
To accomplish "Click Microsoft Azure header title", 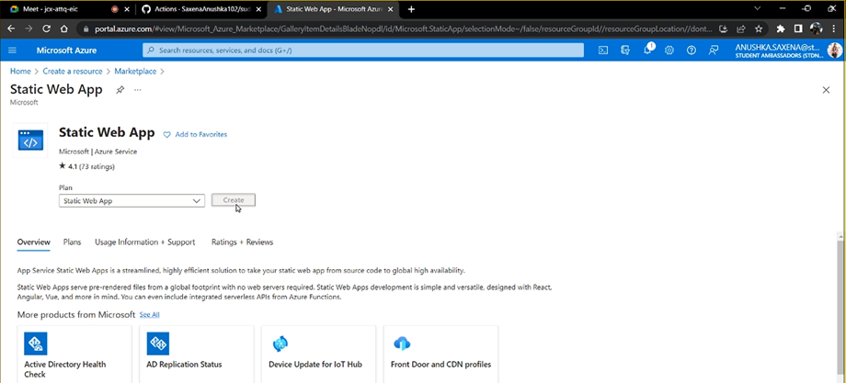I will click(x=67, y=51).
